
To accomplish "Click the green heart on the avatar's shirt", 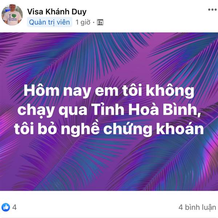I will coord(14,16).
